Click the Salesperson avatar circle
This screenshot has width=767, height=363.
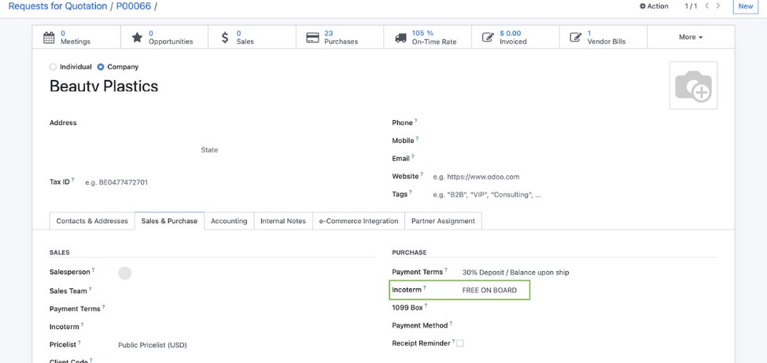click(x=125, y=273)
